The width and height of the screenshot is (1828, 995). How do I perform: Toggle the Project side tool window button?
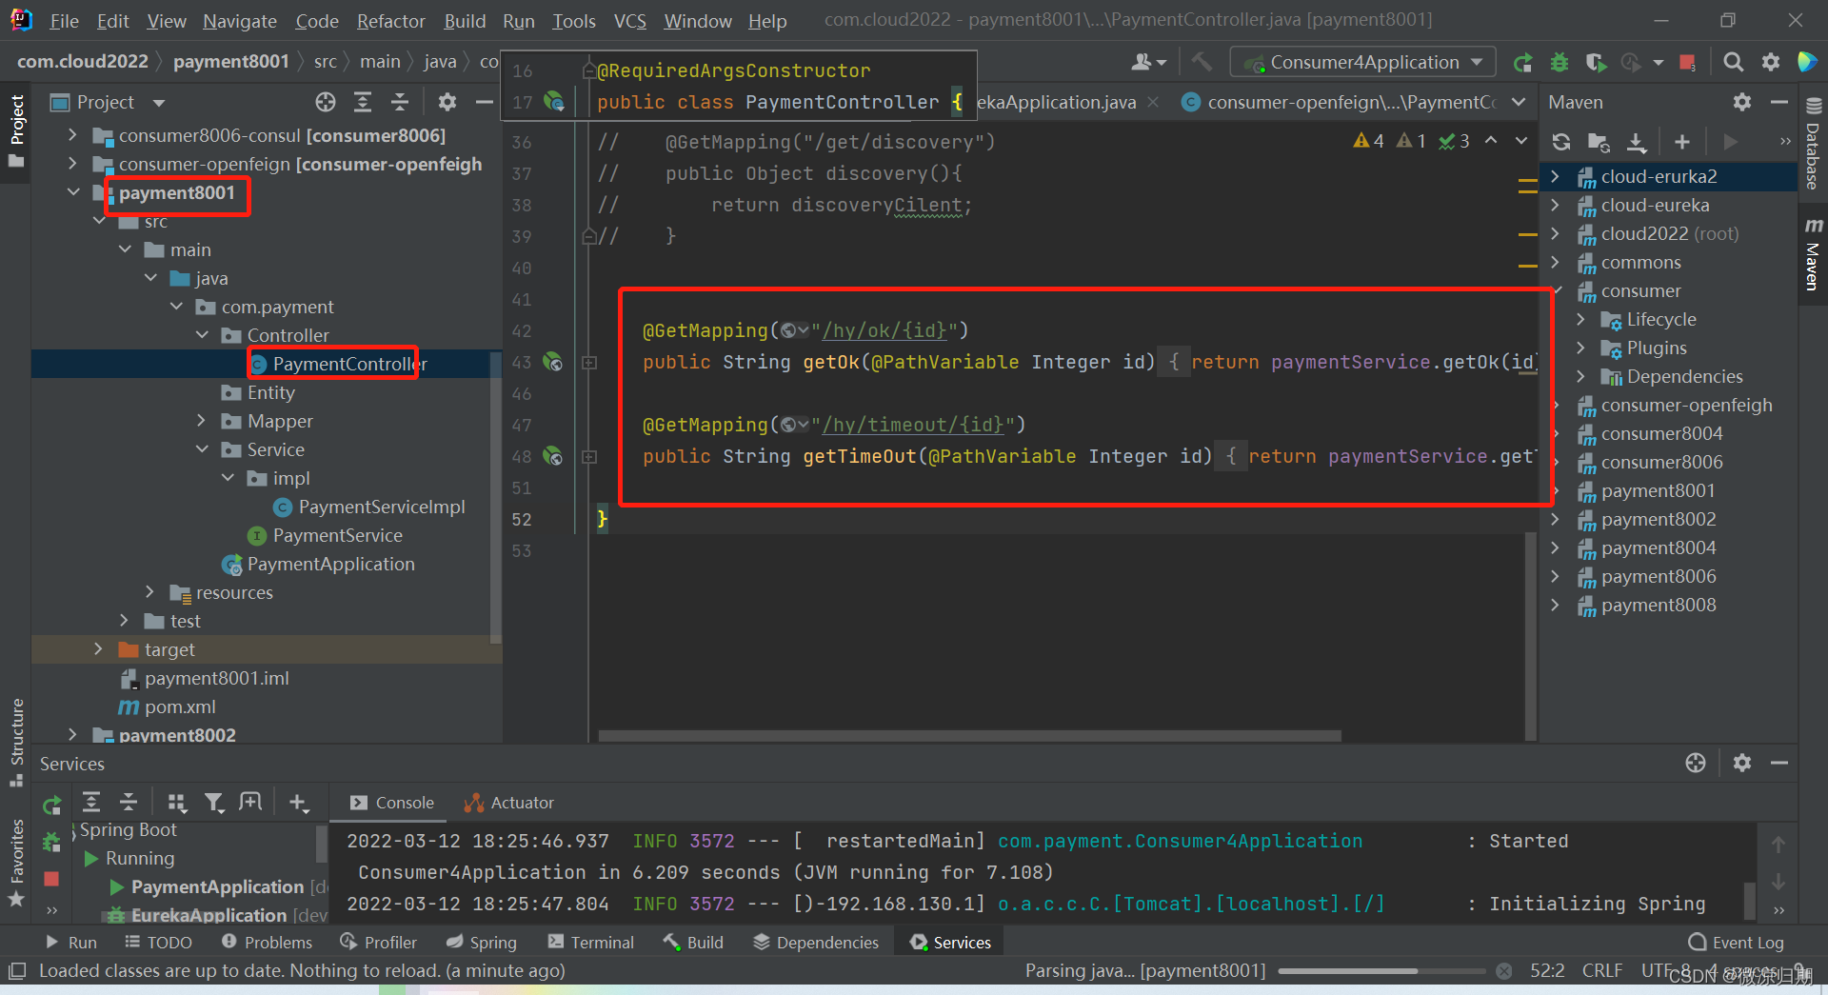(x=16, y=129)
